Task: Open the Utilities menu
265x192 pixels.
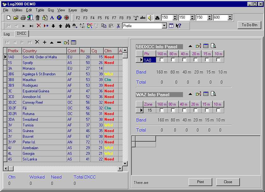Action: coord(17,10)
